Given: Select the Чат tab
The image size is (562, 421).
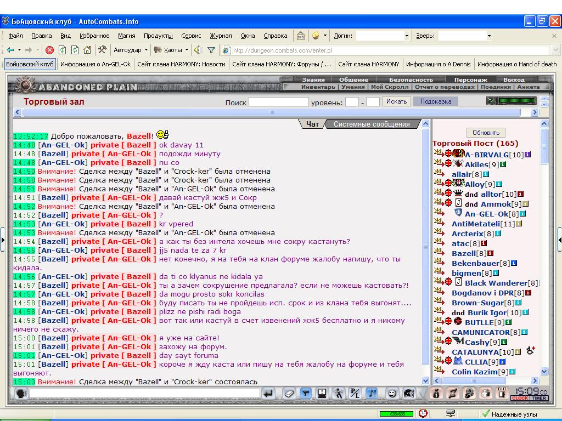Looking at the screenshot, I should click(312, 124).
